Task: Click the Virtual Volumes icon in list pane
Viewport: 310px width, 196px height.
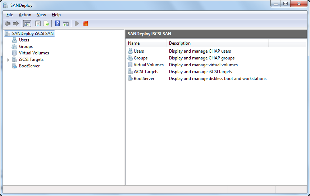Action: (x=130, y=65)
